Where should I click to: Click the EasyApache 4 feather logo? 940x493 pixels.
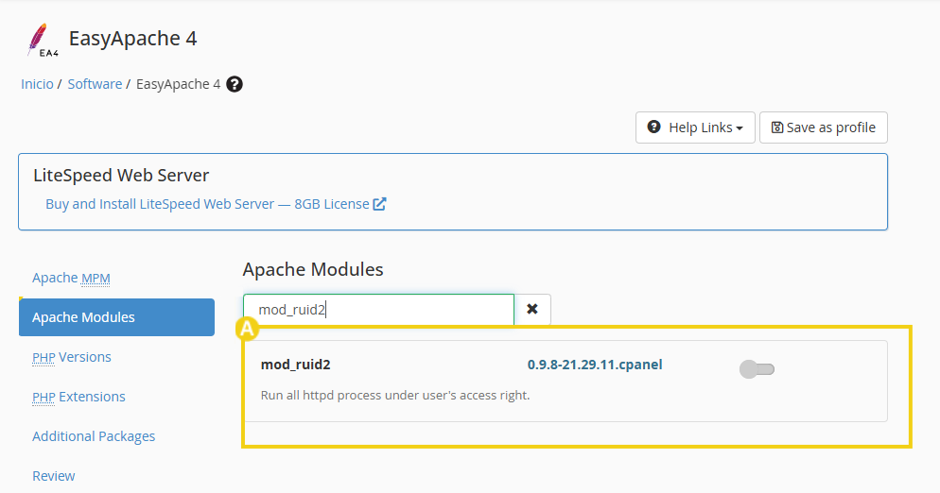tap(42, 40)
